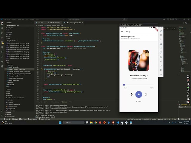Open audio_screen.dart in Explorer
This screenshot has width=191, height=143.
(x=14, y=67)
